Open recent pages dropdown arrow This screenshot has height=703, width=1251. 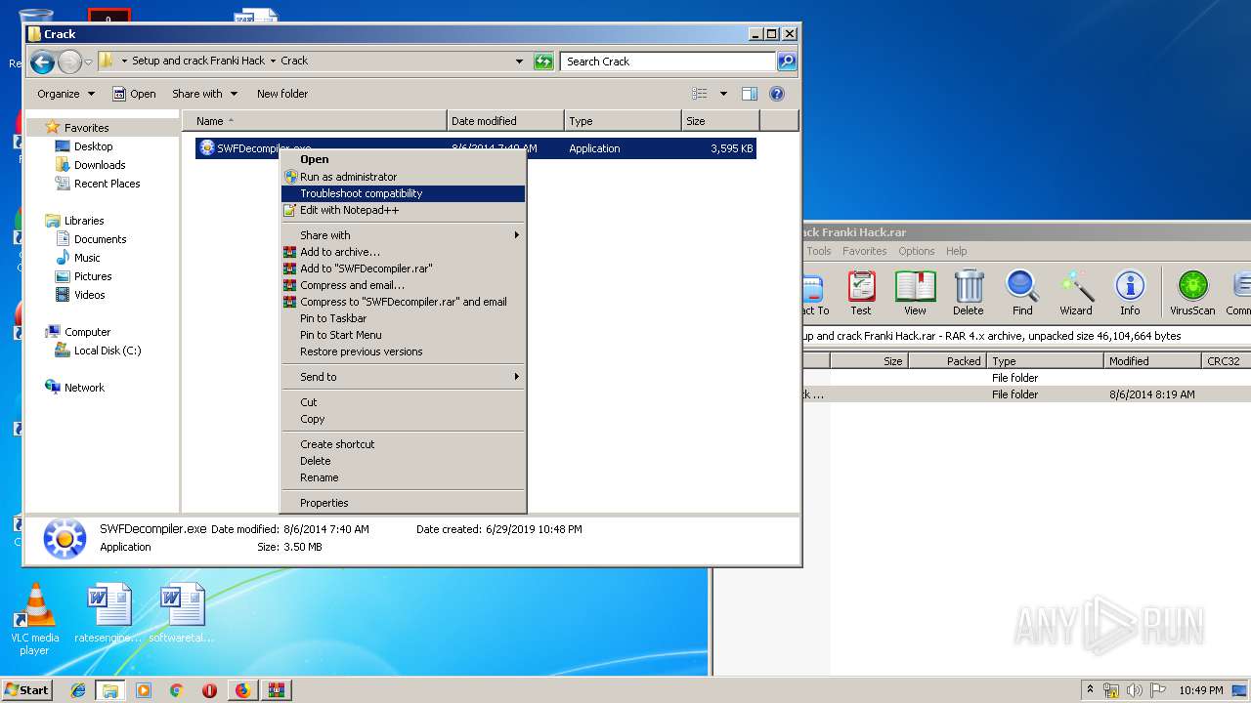tap(88, 62)
